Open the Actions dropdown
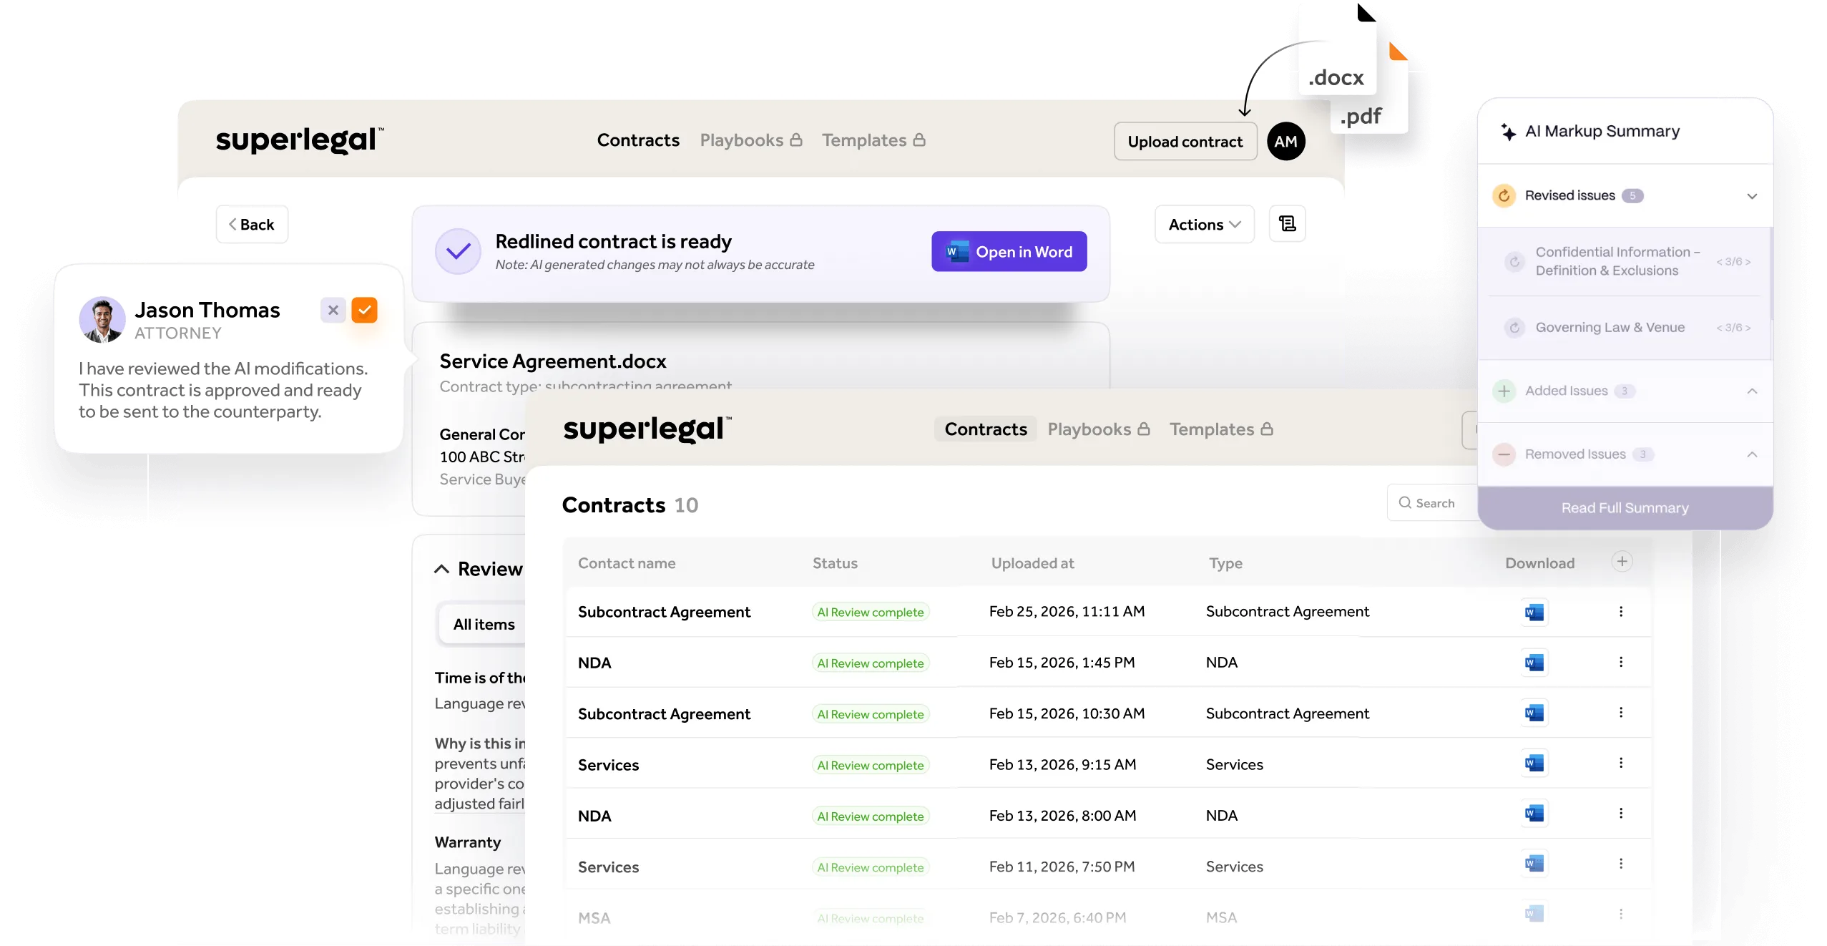 pyautogui.click(x=1204, y=225)
